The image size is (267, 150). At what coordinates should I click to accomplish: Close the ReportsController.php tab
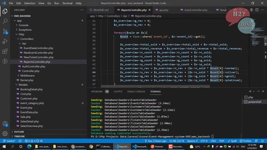point(149,10)
